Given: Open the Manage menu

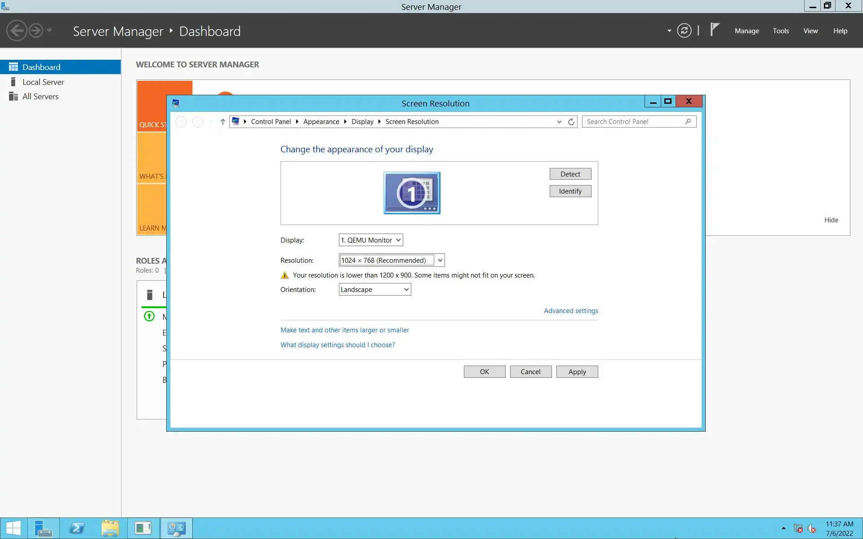Looking at the screenshot, I should [747, 31].
